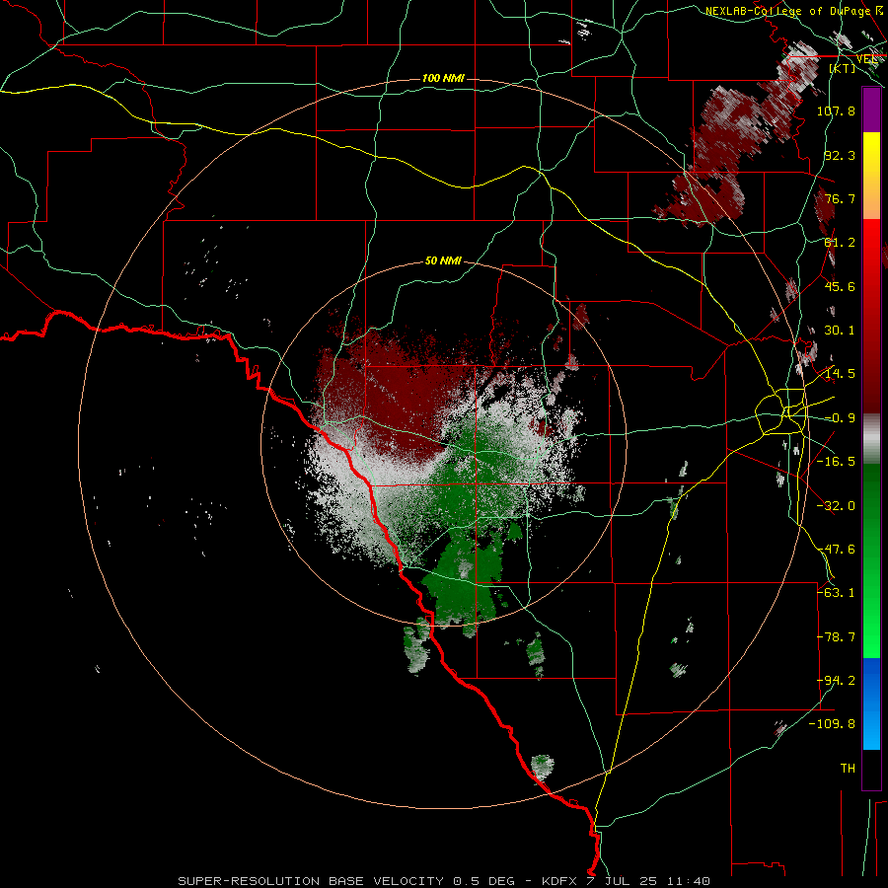Click the 92.3 legend value
Screen dimensions: 888x888
[840, 155]
